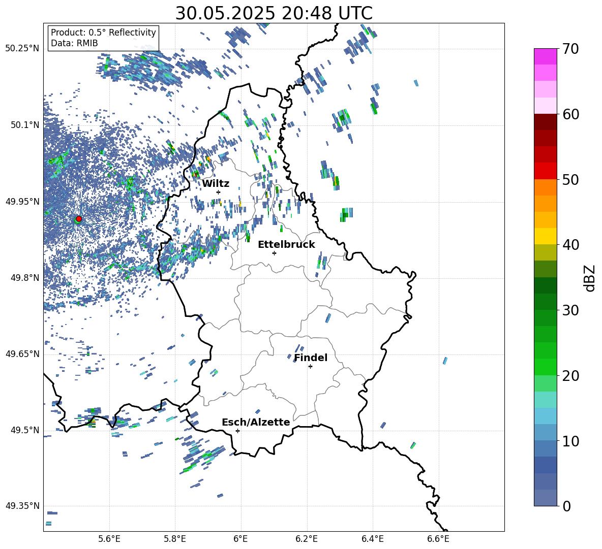
Task: Click the Wiltz city label
Action: pyautogui.click(x=216, y=183)
